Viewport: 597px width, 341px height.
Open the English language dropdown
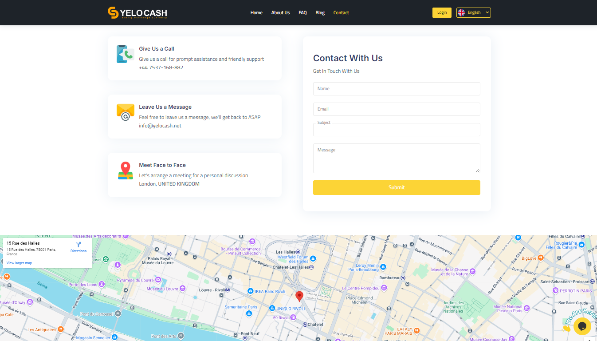click(474, 12)
